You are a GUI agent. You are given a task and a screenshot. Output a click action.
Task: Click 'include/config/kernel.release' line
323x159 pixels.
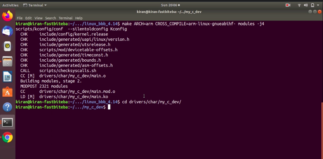point(73,34)
